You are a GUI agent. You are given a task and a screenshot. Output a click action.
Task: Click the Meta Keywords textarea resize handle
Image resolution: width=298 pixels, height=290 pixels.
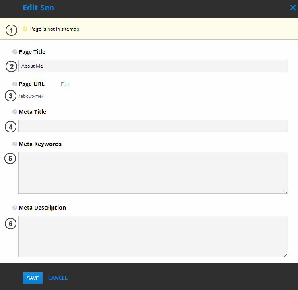[x=286, y=191]
